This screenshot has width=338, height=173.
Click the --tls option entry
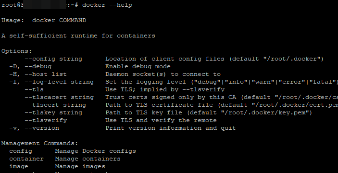click(x=34, y=89)
